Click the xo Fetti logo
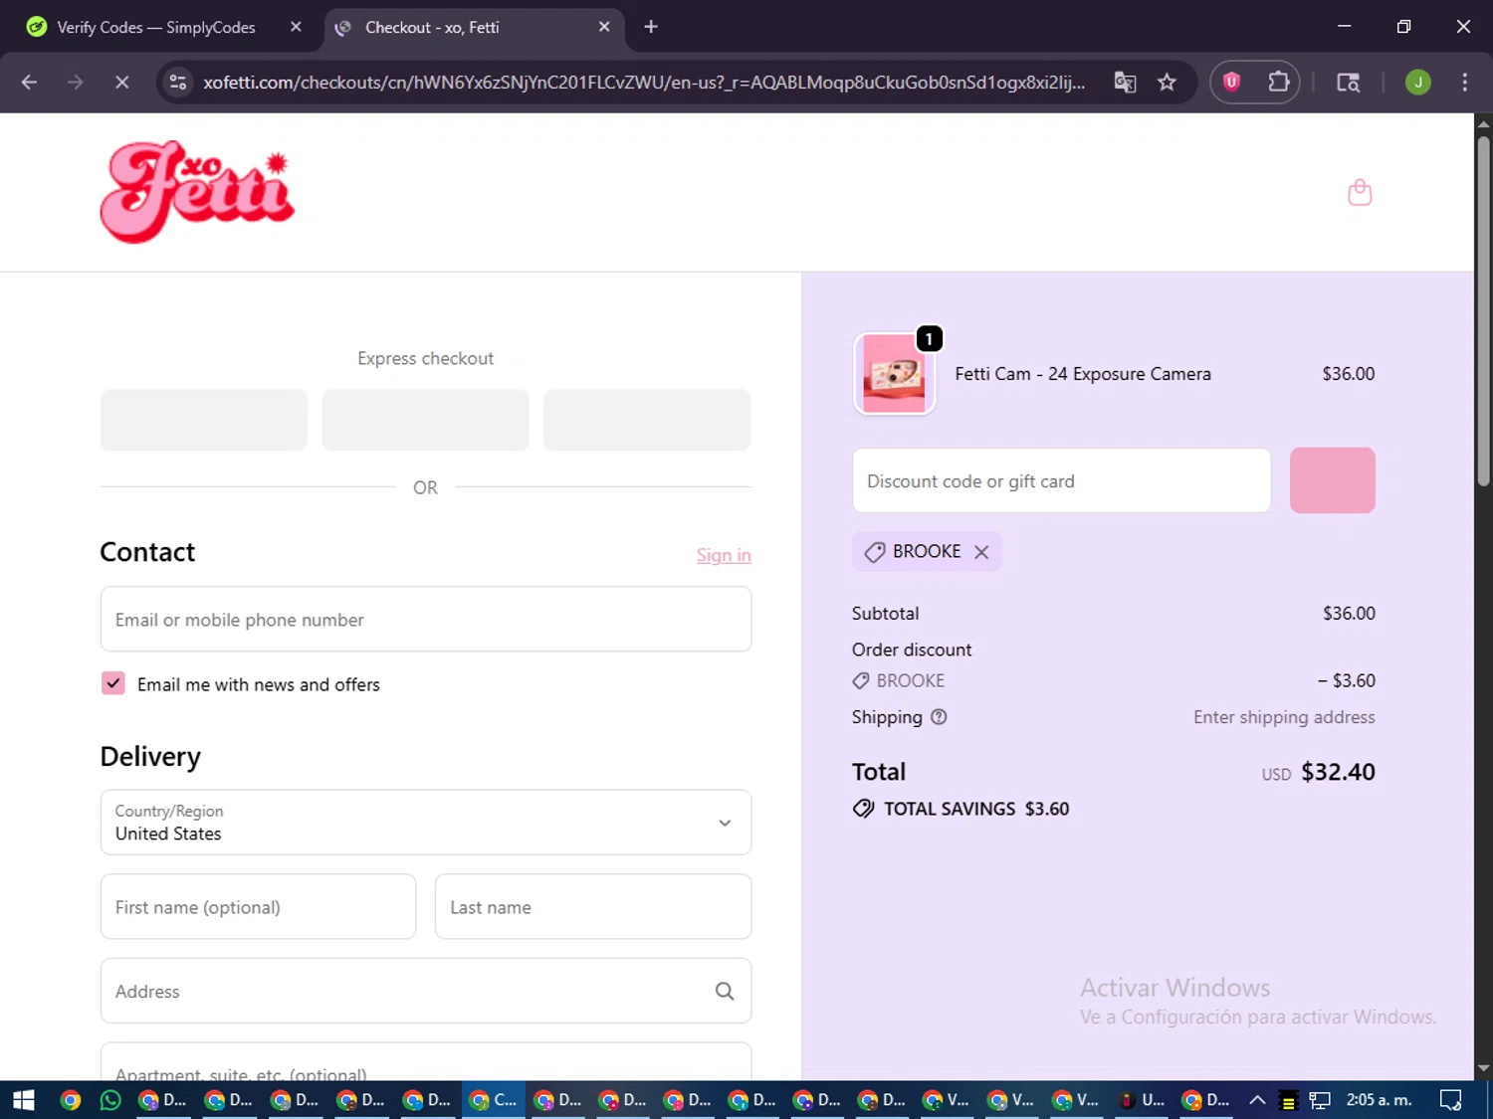The width and height of the screenshot is (1493, 1119). pyautogui.click(x=197, y=191)
